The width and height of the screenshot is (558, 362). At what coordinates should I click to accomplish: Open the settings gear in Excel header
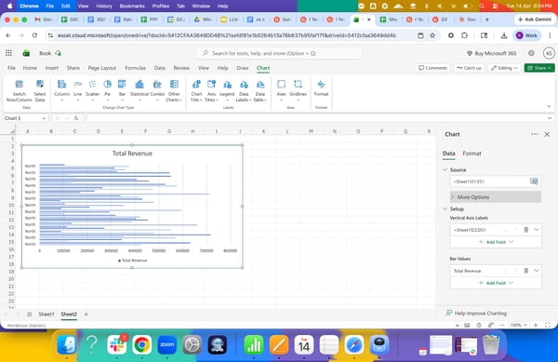531,53
